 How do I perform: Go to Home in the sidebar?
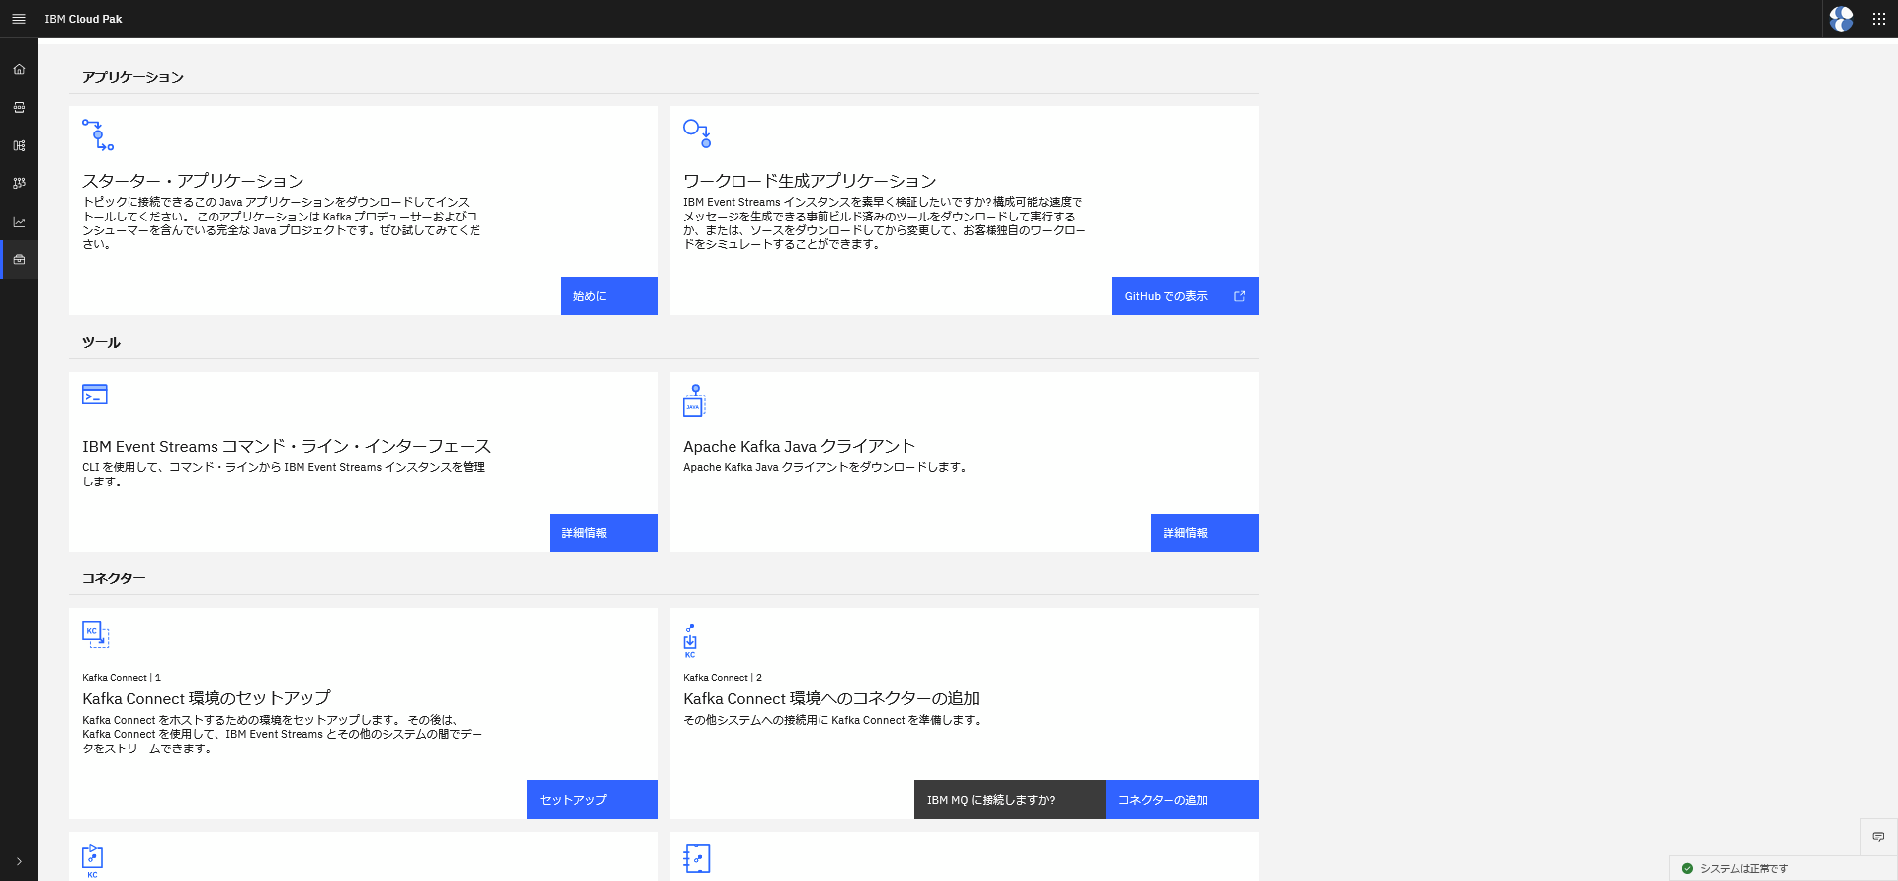point(19,69)
